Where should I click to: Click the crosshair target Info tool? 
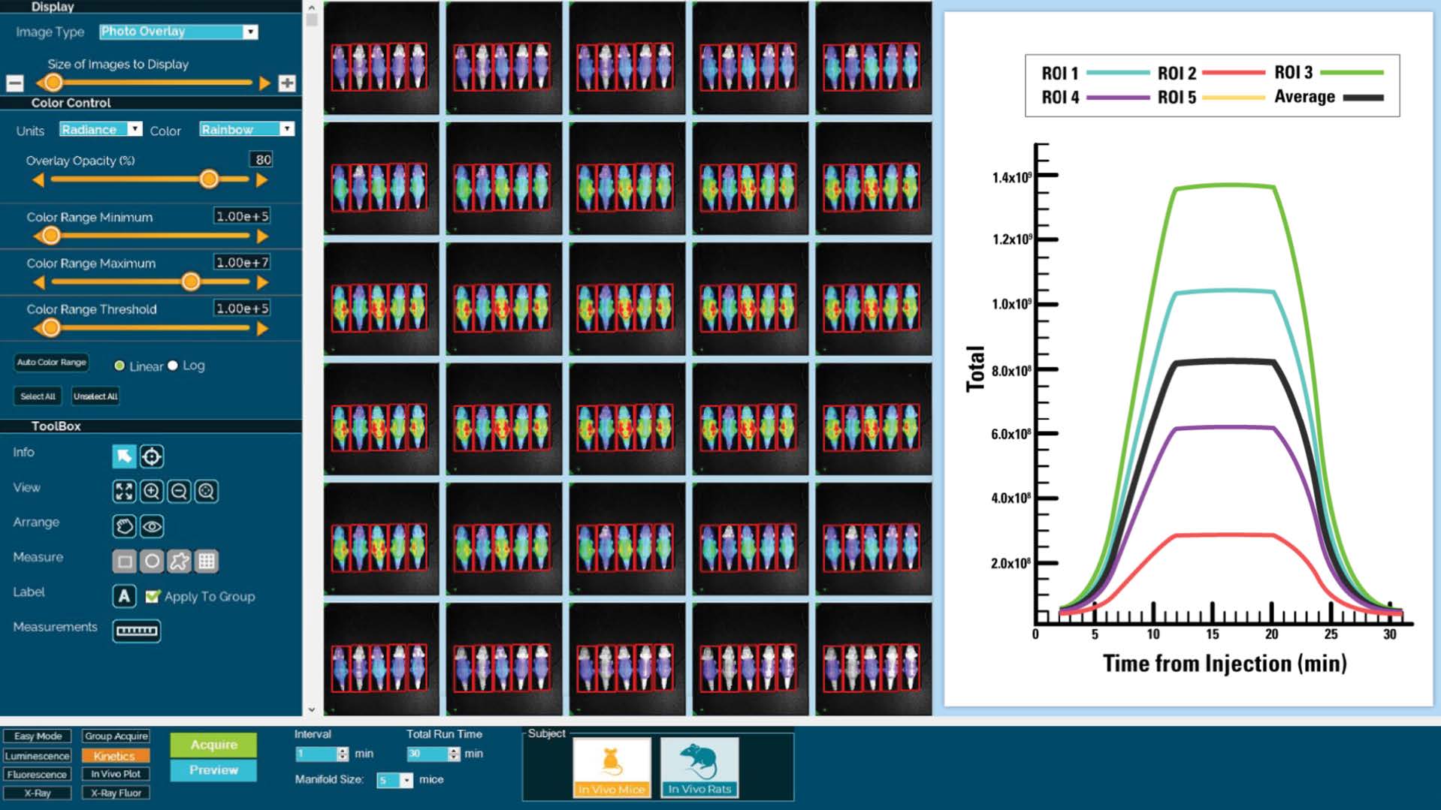152,456
